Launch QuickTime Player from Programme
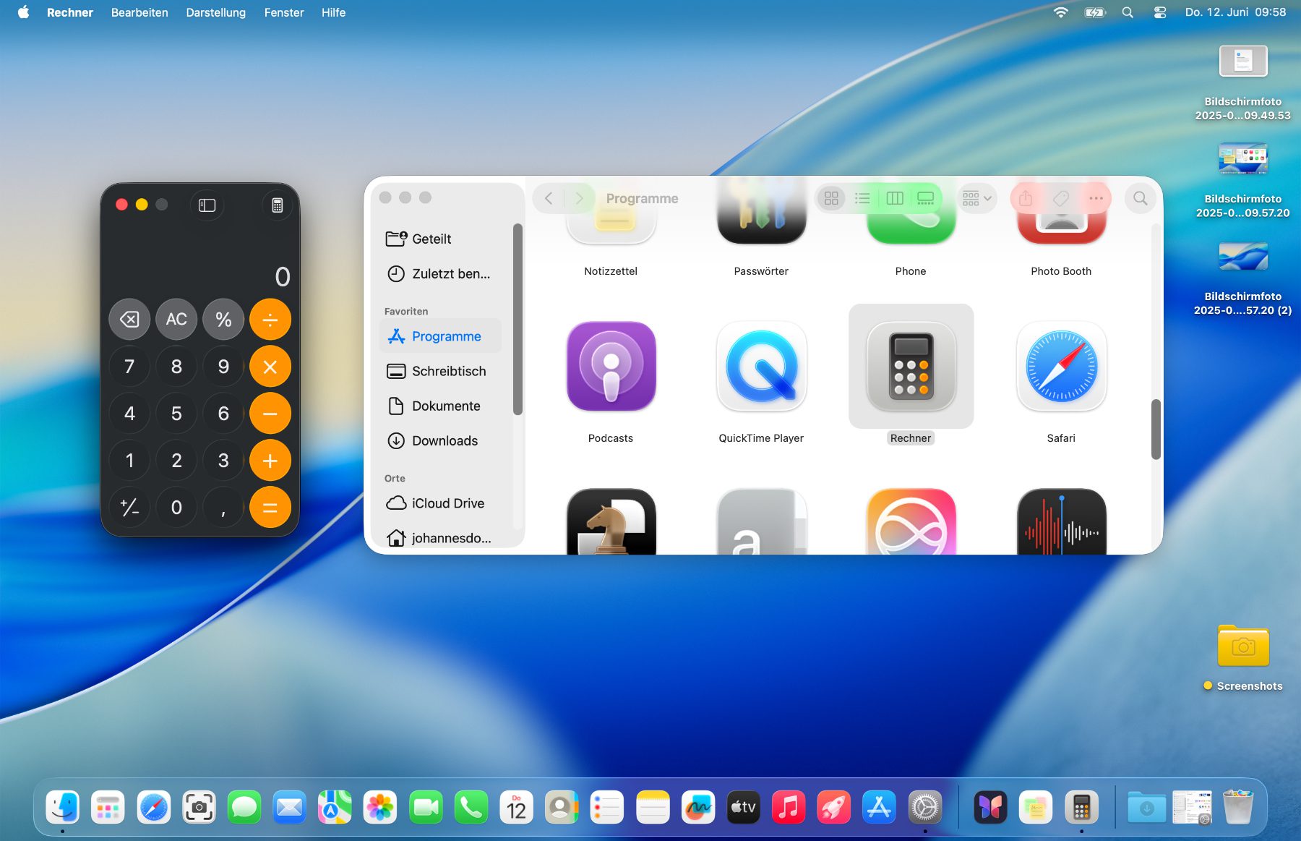Screen dimensions: 1301x841 (x=761, y=367)
